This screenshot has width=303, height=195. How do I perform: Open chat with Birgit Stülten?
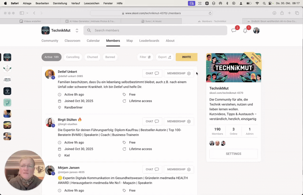click(152, 121)
